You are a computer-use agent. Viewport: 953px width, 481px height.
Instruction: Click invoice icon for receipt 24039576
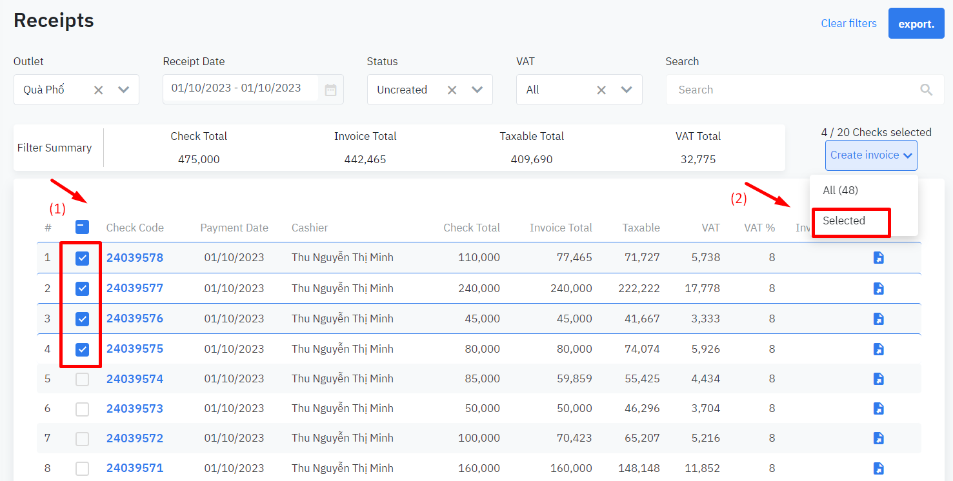click(x=878, y=319)
